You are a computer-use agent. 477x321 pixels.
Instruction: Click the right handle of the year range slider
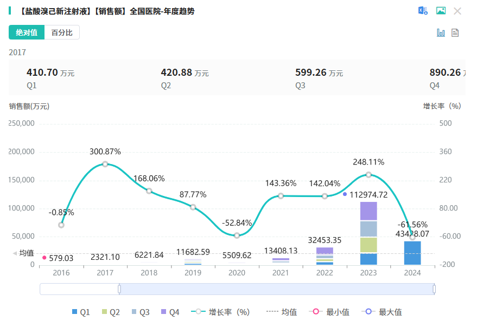click(434, 289)
